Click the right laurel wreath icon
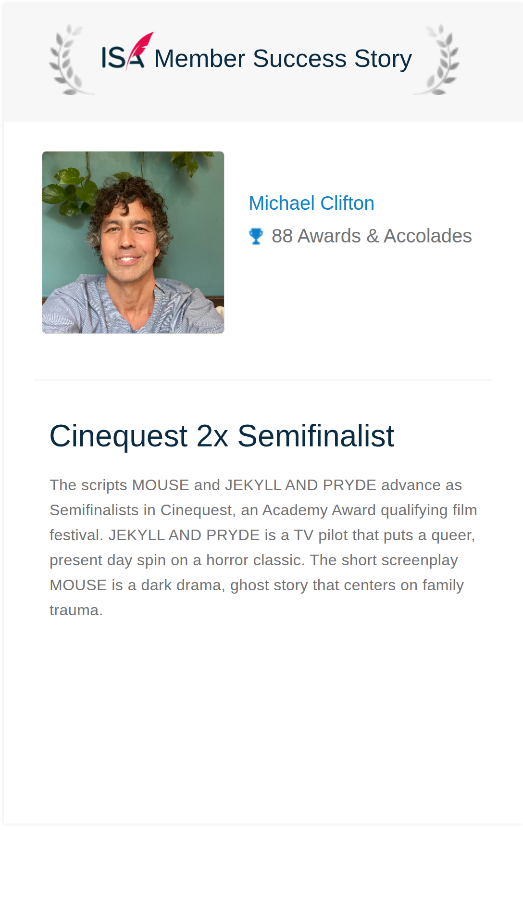The height and width of the screenshot is (914, 523). click(x=437, y=59)
